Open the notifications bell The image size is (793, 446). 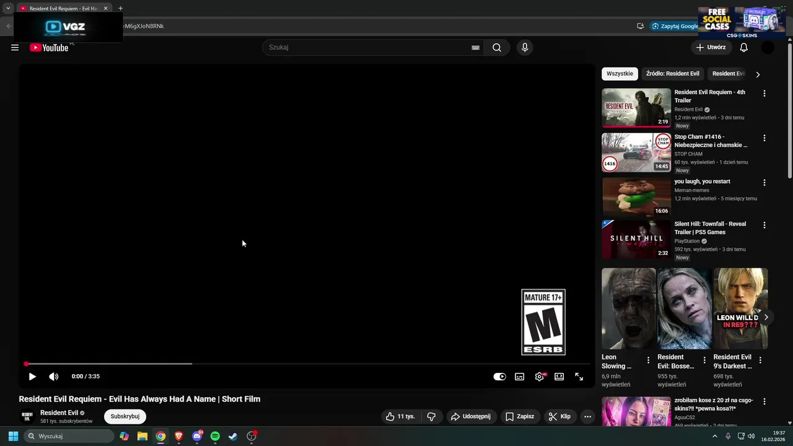[744, 48]
